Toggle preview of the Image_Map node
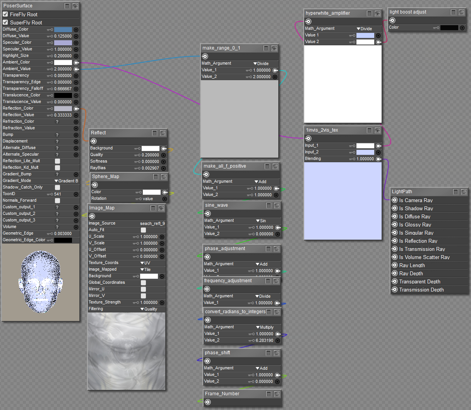Viewport: 471px width, 410px height. point(161,208)
